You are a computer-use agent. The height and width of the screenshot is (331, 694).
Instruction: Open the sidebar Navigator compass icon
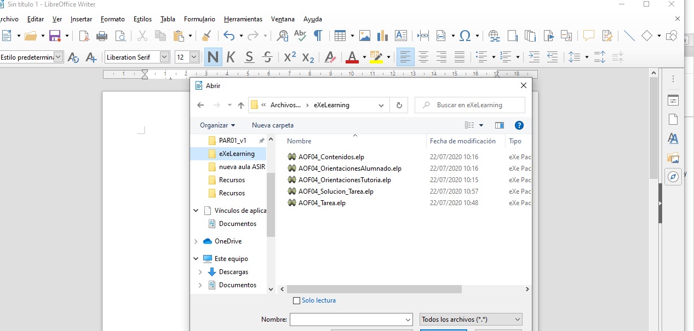point(673,177)
